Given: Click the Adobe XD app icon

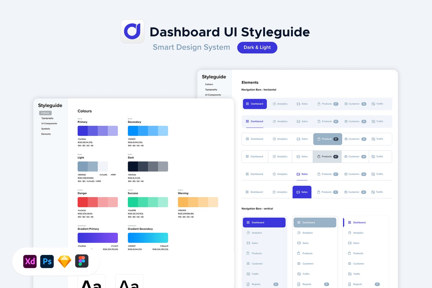Looking at the screenshot, I should point(30,261).
